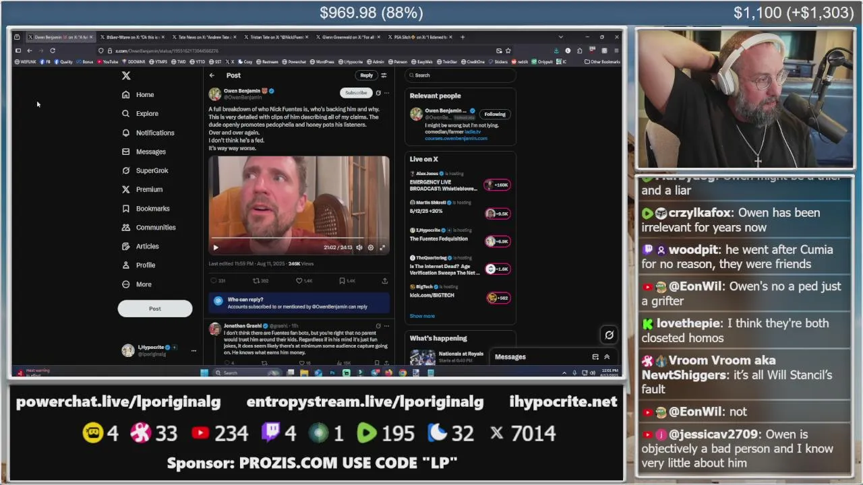Play the embedded video
Image resolution: width=863 pixels, height=485 pixels.
click(x=216, y=247)
